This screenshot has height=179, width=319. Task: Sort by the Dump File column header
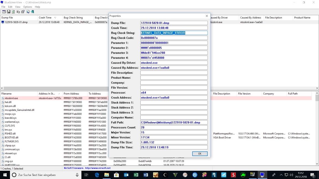pyautogui.click(x=19, y=18)
